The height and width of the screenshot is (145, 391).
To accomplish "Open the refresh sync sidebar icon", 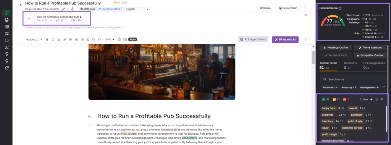I will (7, 68).
